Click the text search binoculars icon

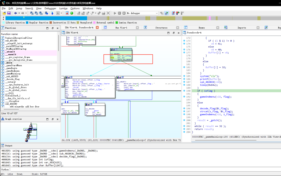click(36, 13)
